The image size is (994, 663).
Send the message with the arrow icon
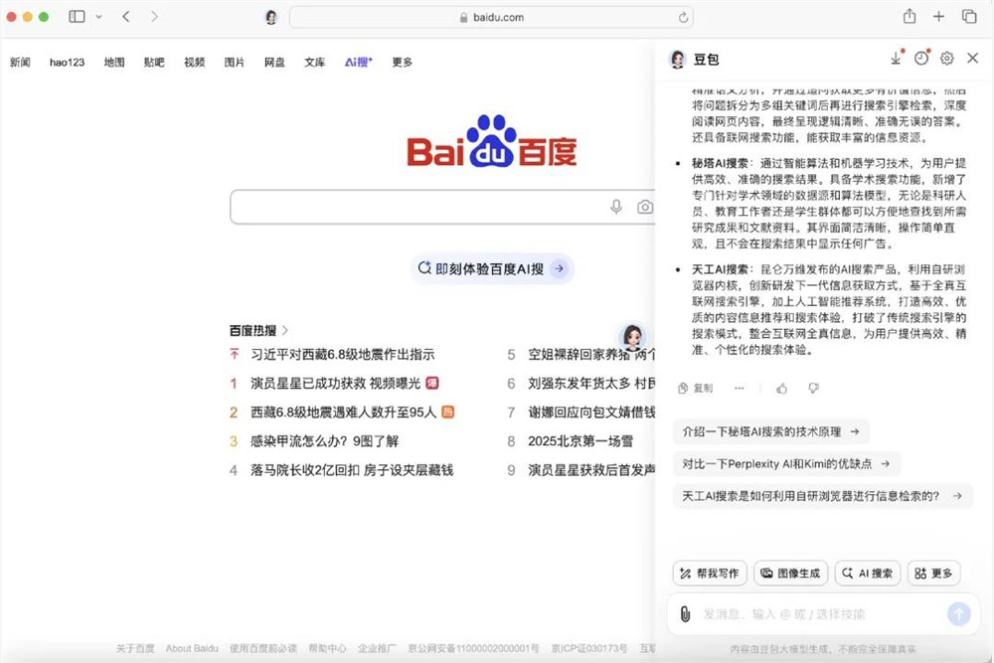(959, 614)
